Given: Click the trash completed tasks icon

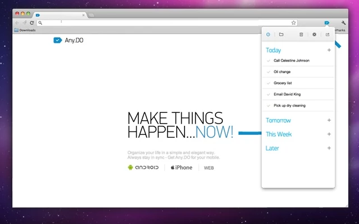Looking at the screenshot, I should pos(301,34).
